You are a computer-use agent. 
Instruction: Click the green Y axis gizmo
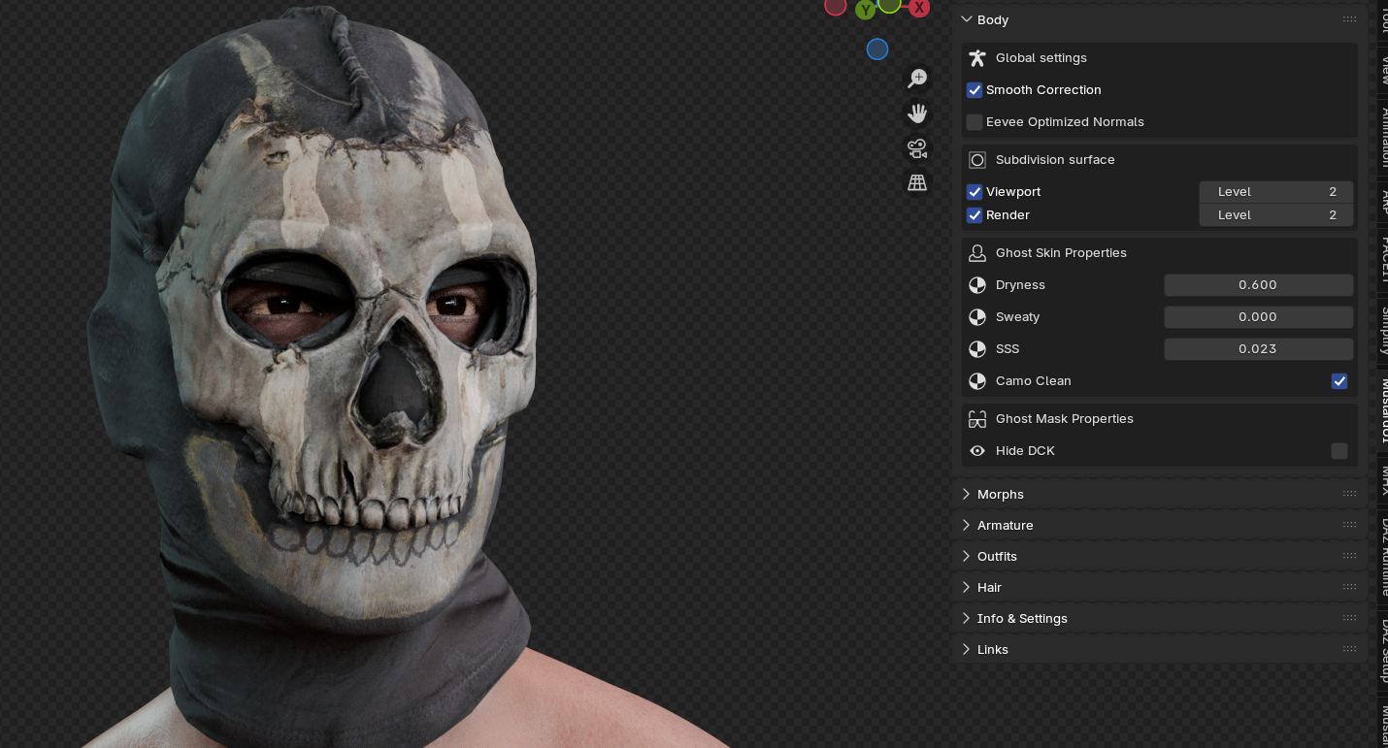pyautogui.click(x=865, y=10)
